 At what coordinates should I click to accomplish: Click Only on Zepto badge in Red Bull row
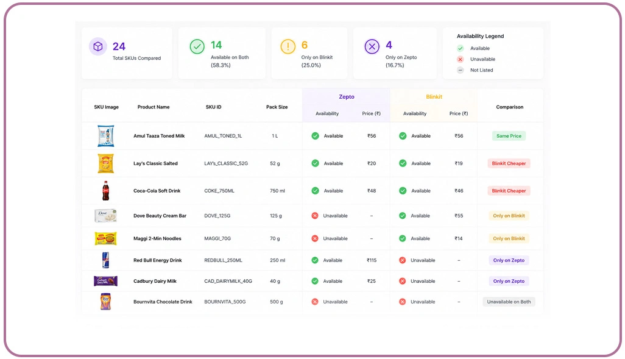point(509,260)
